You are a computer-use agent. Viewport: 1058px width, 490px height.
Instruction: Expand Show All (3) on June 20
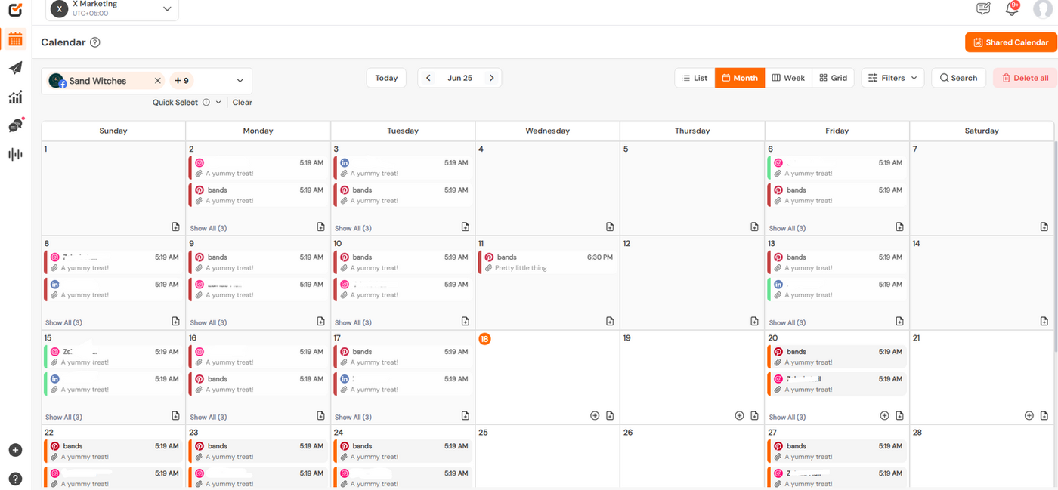point(787,417)
